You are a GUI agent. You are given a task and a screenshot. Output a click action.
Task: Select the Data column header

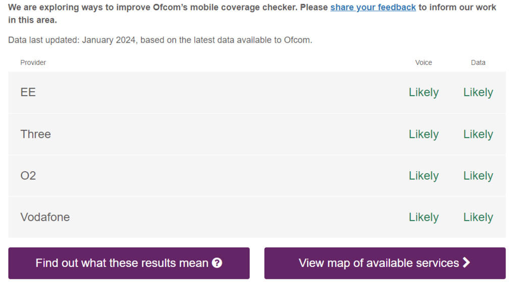click(x=478, y=62)
